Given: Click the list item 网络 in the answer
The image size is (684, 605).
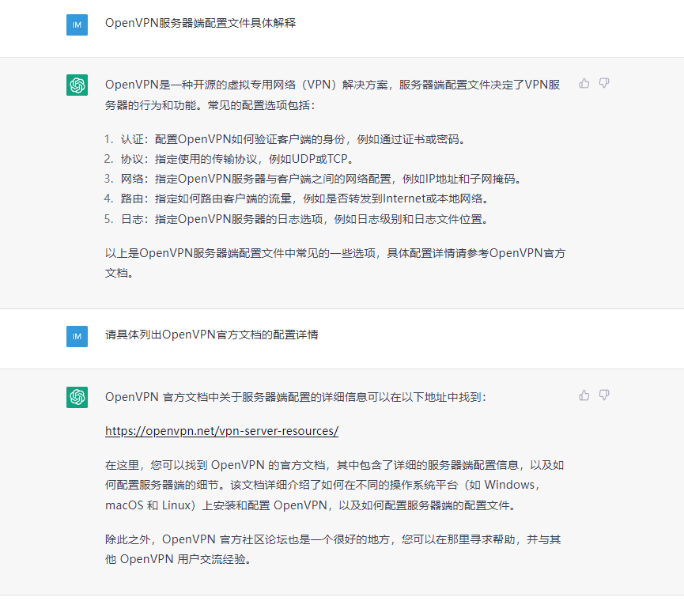Looking at the screenshot, I should [261, 179].
